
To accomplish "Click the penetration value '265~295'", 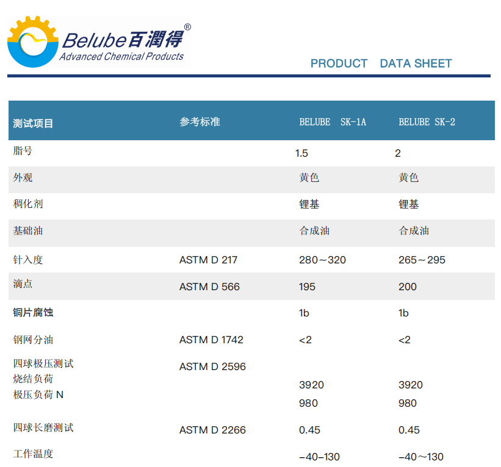I will click(422, 260).
